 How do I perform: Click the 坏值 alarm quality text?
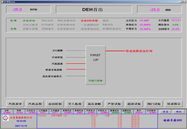point(107,116)
